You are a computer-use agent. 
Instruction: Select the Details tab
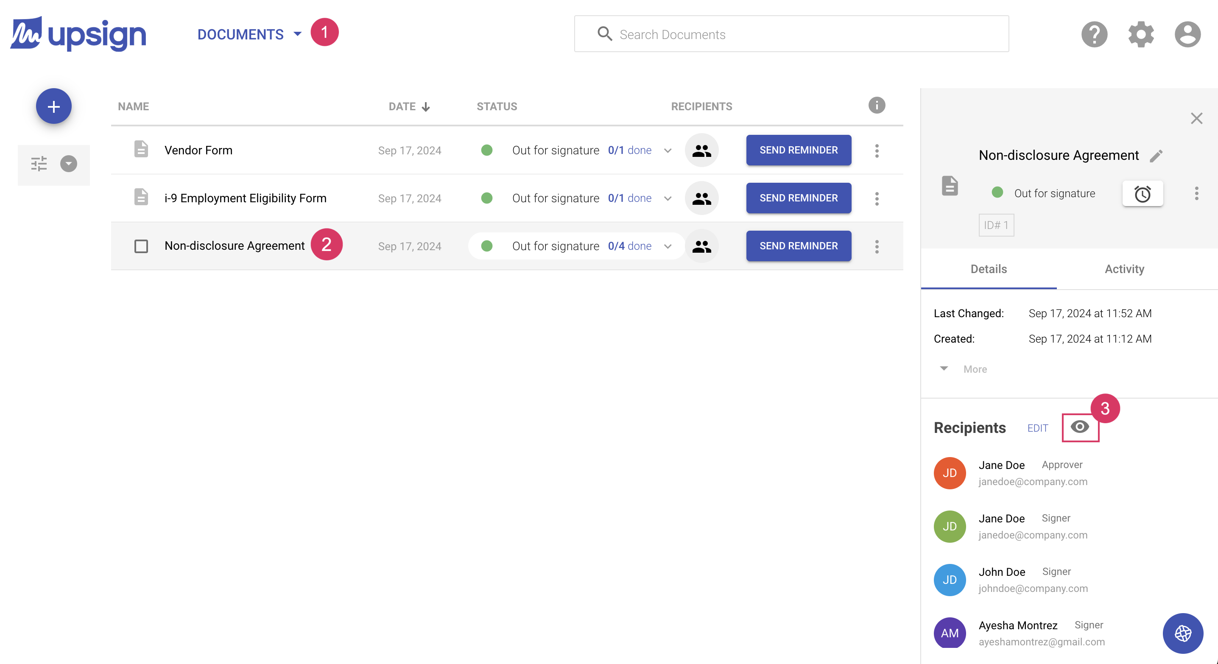click(988, 269)
